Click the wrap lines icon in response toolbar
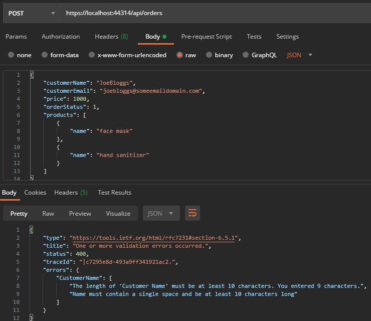371x321 pixels. click(x=193, y=213)
